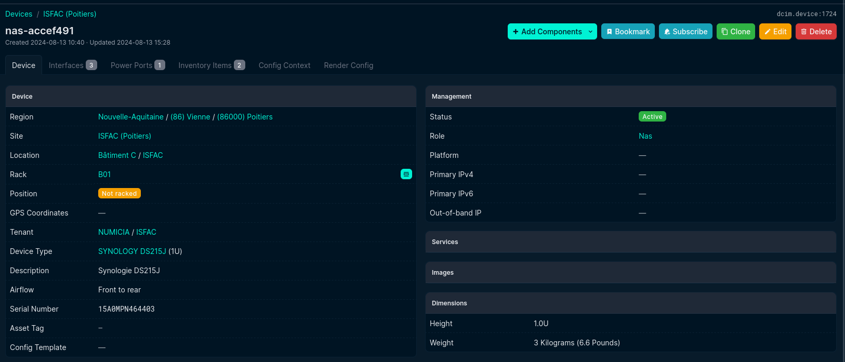Click the Active status badge

click(652, 117)
